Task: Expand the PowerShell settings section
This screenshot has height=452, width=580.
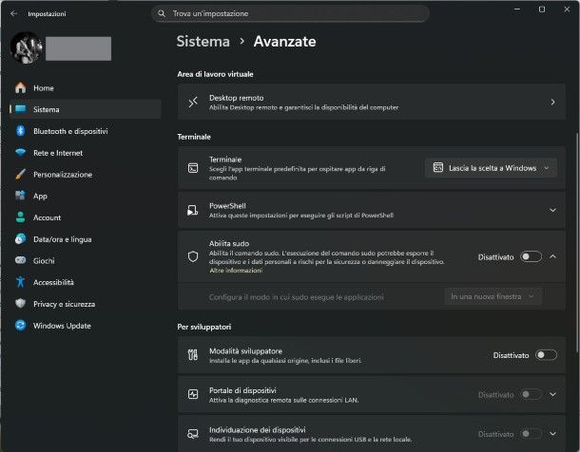Action: pyautogui.click(x=552, y=210)
